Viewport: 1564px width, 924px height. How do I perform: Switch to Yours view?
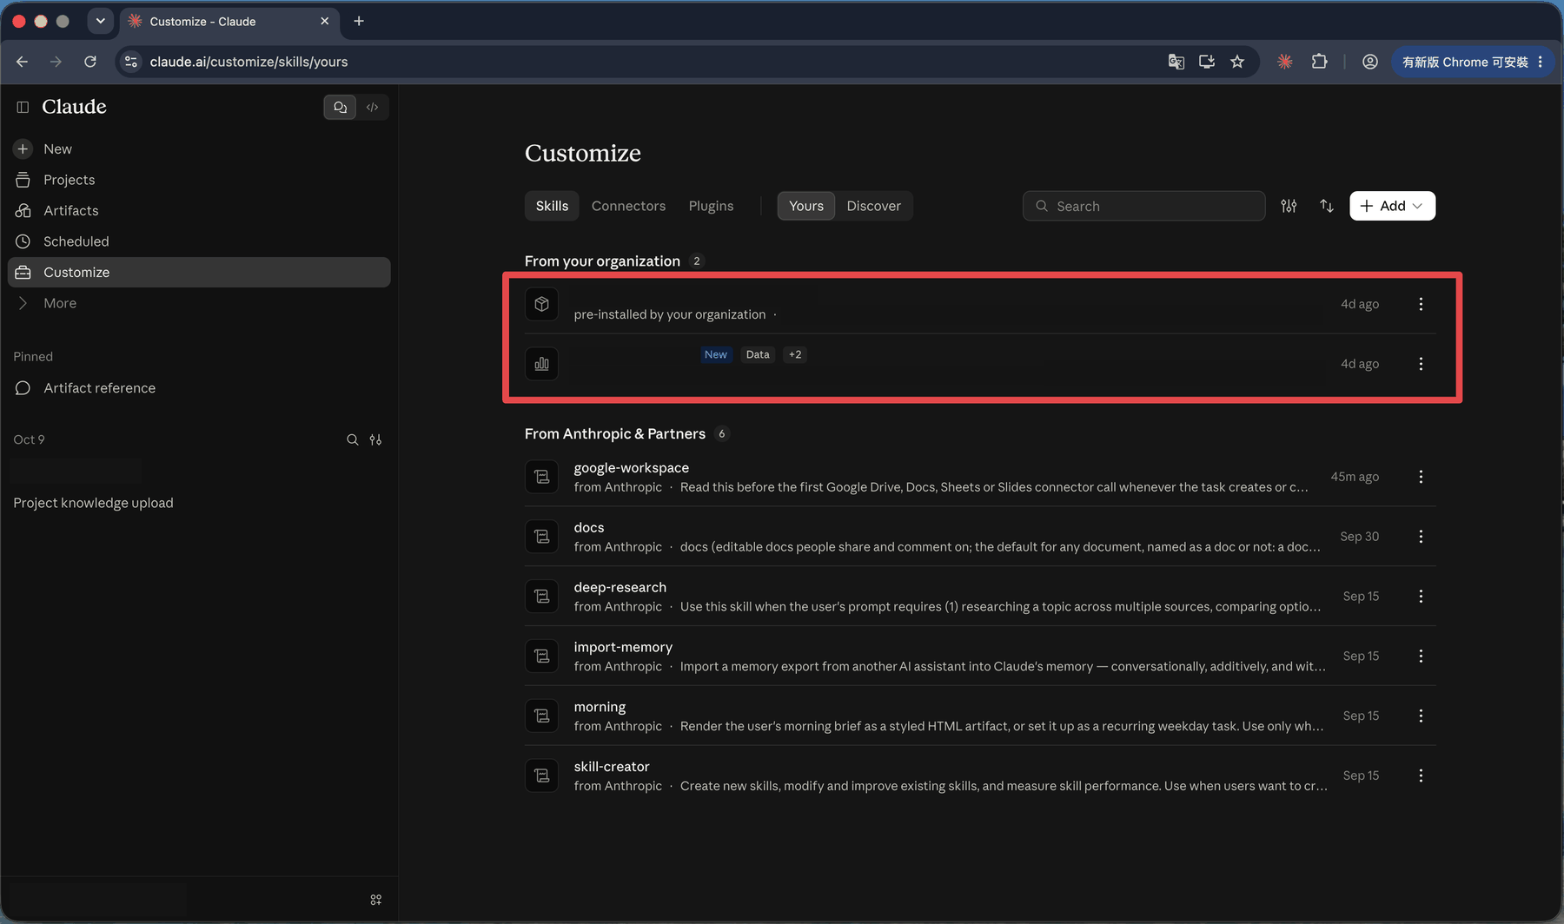coord(805,206)
